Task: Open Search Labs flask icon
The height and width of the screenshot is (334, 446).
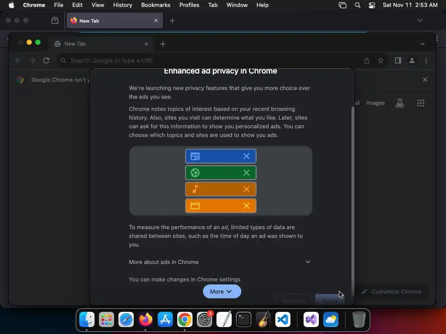Action: [400, 103]
